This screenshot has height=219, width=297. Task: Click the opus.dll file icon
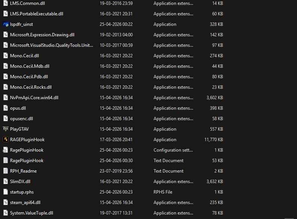[6, 108]
